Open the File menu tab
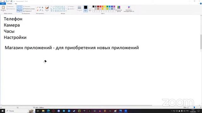The width and height of the screenshot is (202, 113). point(3,4)
